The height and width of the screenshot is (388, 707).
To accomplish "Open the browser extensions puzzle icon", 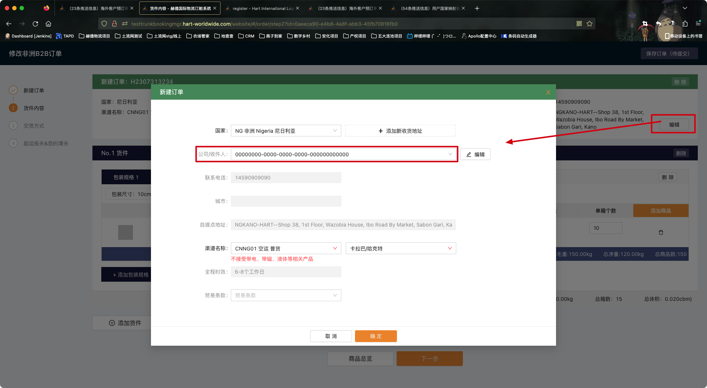I will coord(685,24).
